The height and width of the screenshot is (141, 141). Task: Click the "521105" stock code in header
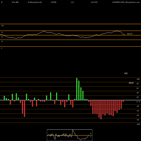[94, 2]
